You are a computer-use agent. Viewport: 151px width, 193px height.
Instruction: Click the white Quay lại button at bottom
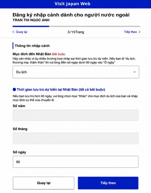point(44,183)
